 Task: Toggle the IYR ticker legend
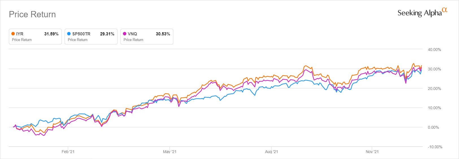coord(20,34)
